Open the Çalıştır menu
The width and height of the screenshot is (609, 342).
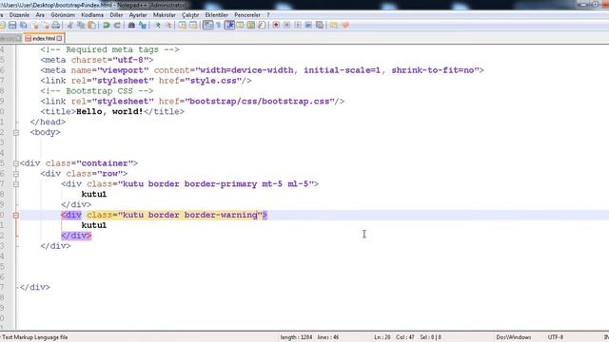190,15
